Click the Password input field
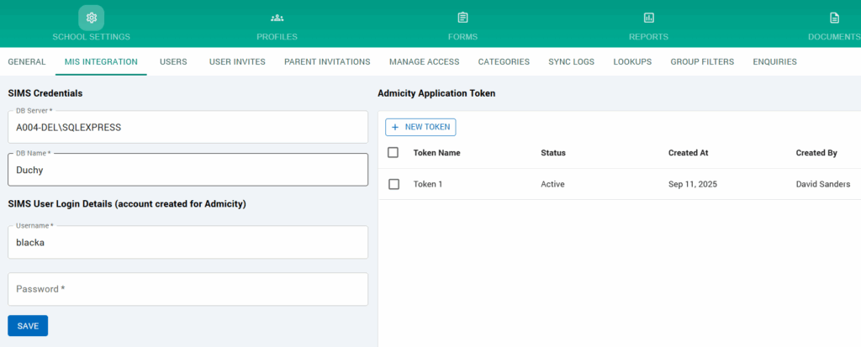Image resolution: width=861 pixels, height=347 pixels. tap(188, 289)
